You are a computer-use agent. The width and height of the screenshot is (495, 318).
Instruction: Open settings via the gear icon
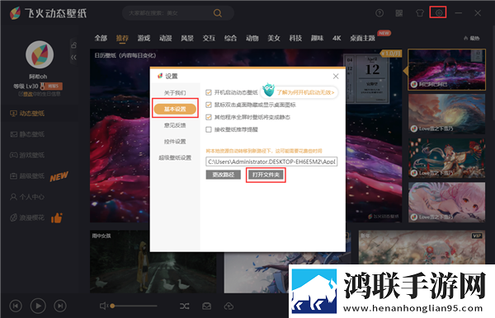click(x=438, y=13)
